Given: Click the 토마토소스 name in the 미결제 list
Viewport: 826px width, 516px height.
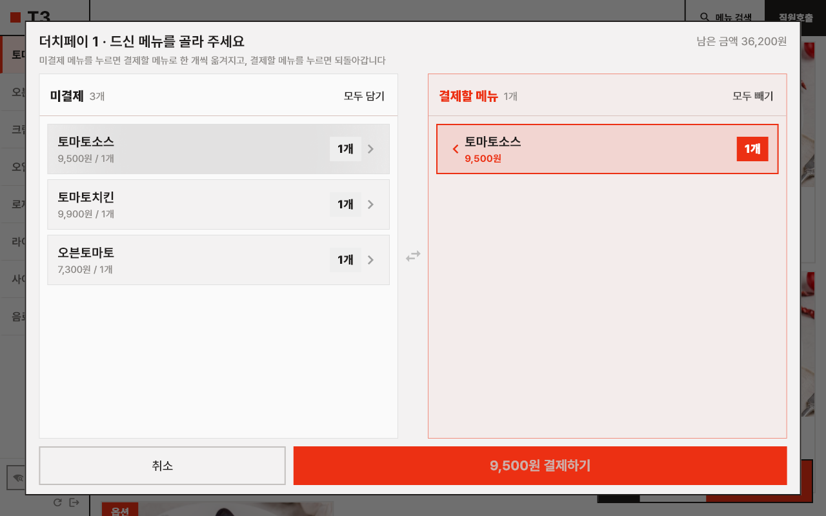Looking at the screenshot, I should [x=86, y=142].
